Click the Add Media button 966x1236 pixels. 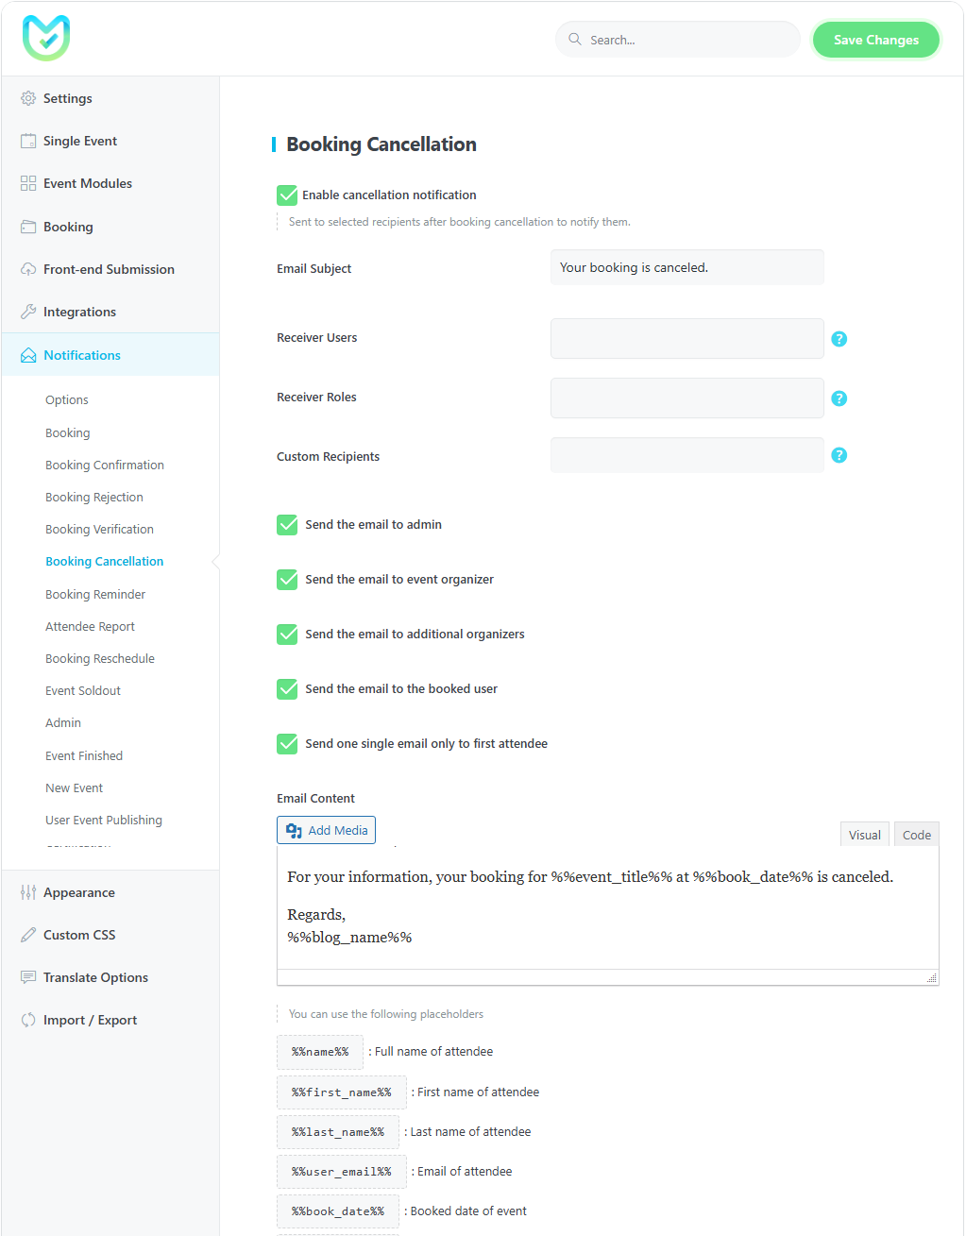326,830
